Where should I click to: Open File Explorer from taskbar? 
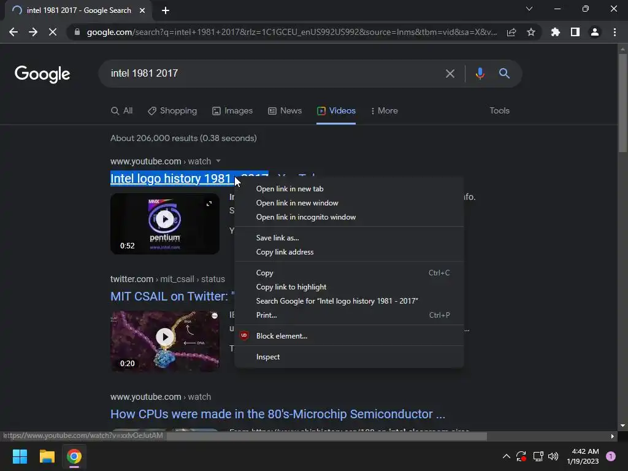(x=47, y=456)
